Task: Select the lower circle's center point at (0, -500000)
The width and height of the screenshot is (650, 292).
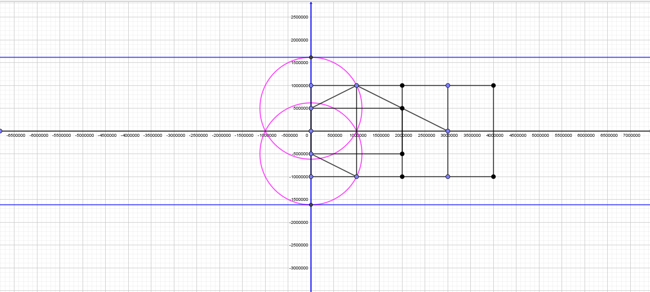Action: click(x=311, y=154)
